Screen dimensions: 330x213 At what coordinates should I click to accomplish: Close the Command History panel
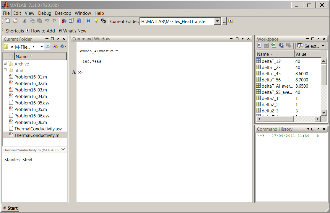(324, 129)
